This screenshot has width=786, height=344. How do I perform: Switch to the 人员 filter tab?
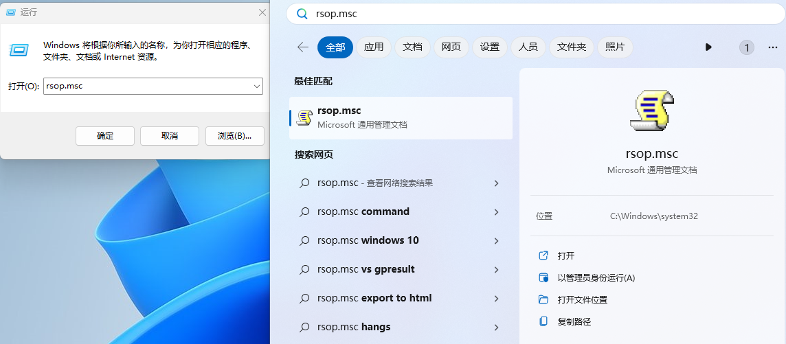(x=528, y=47)
